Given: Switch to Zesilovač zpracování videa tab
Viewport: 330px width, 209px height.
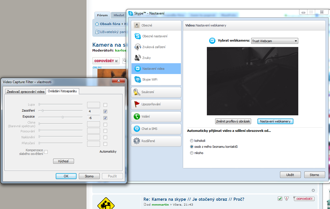Looking at the screenshot, I should pyautogui.click(x=25, y=92).
